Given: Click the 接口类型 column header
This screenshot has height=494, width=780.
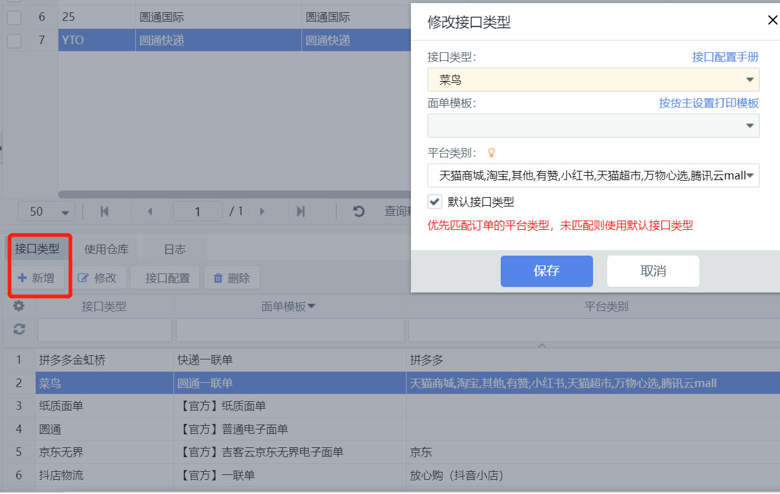Looking at the screenshot, I should (104, 306).
